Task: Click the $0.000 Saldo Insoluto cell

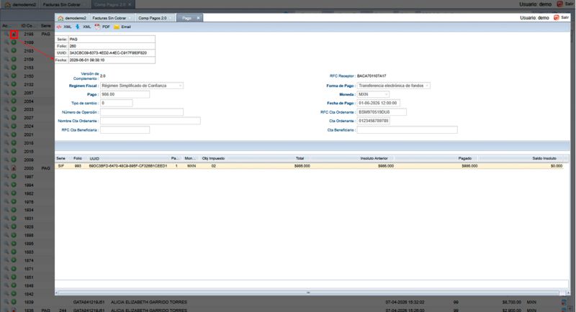Action: [x=556, y=166]
